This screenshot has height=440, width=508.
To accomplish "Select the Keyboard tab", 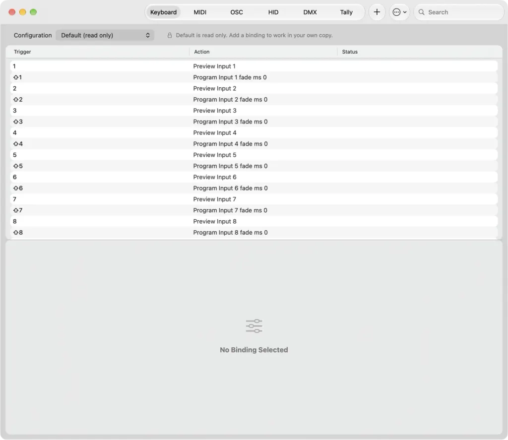I will click(x=163, y=12).
